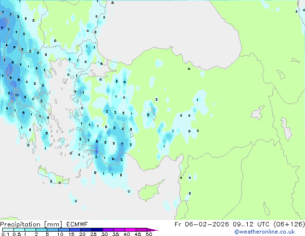The height and width of the screenshot is (236, 305).
Task: Select the 5–10 mm light blue legend swatch
Action: 52,230
